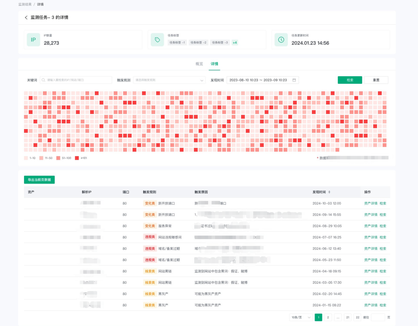
Task: Click the task tag label icon
Action: pos(157,40)
